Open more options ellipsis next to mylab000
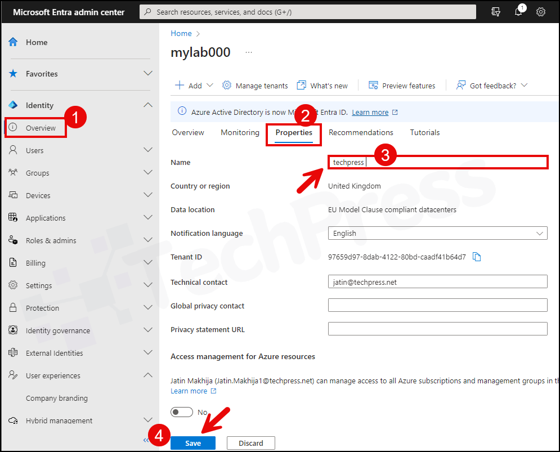This screenshot has height=452, width=560. pyautogui.click(x=249, y=52)
